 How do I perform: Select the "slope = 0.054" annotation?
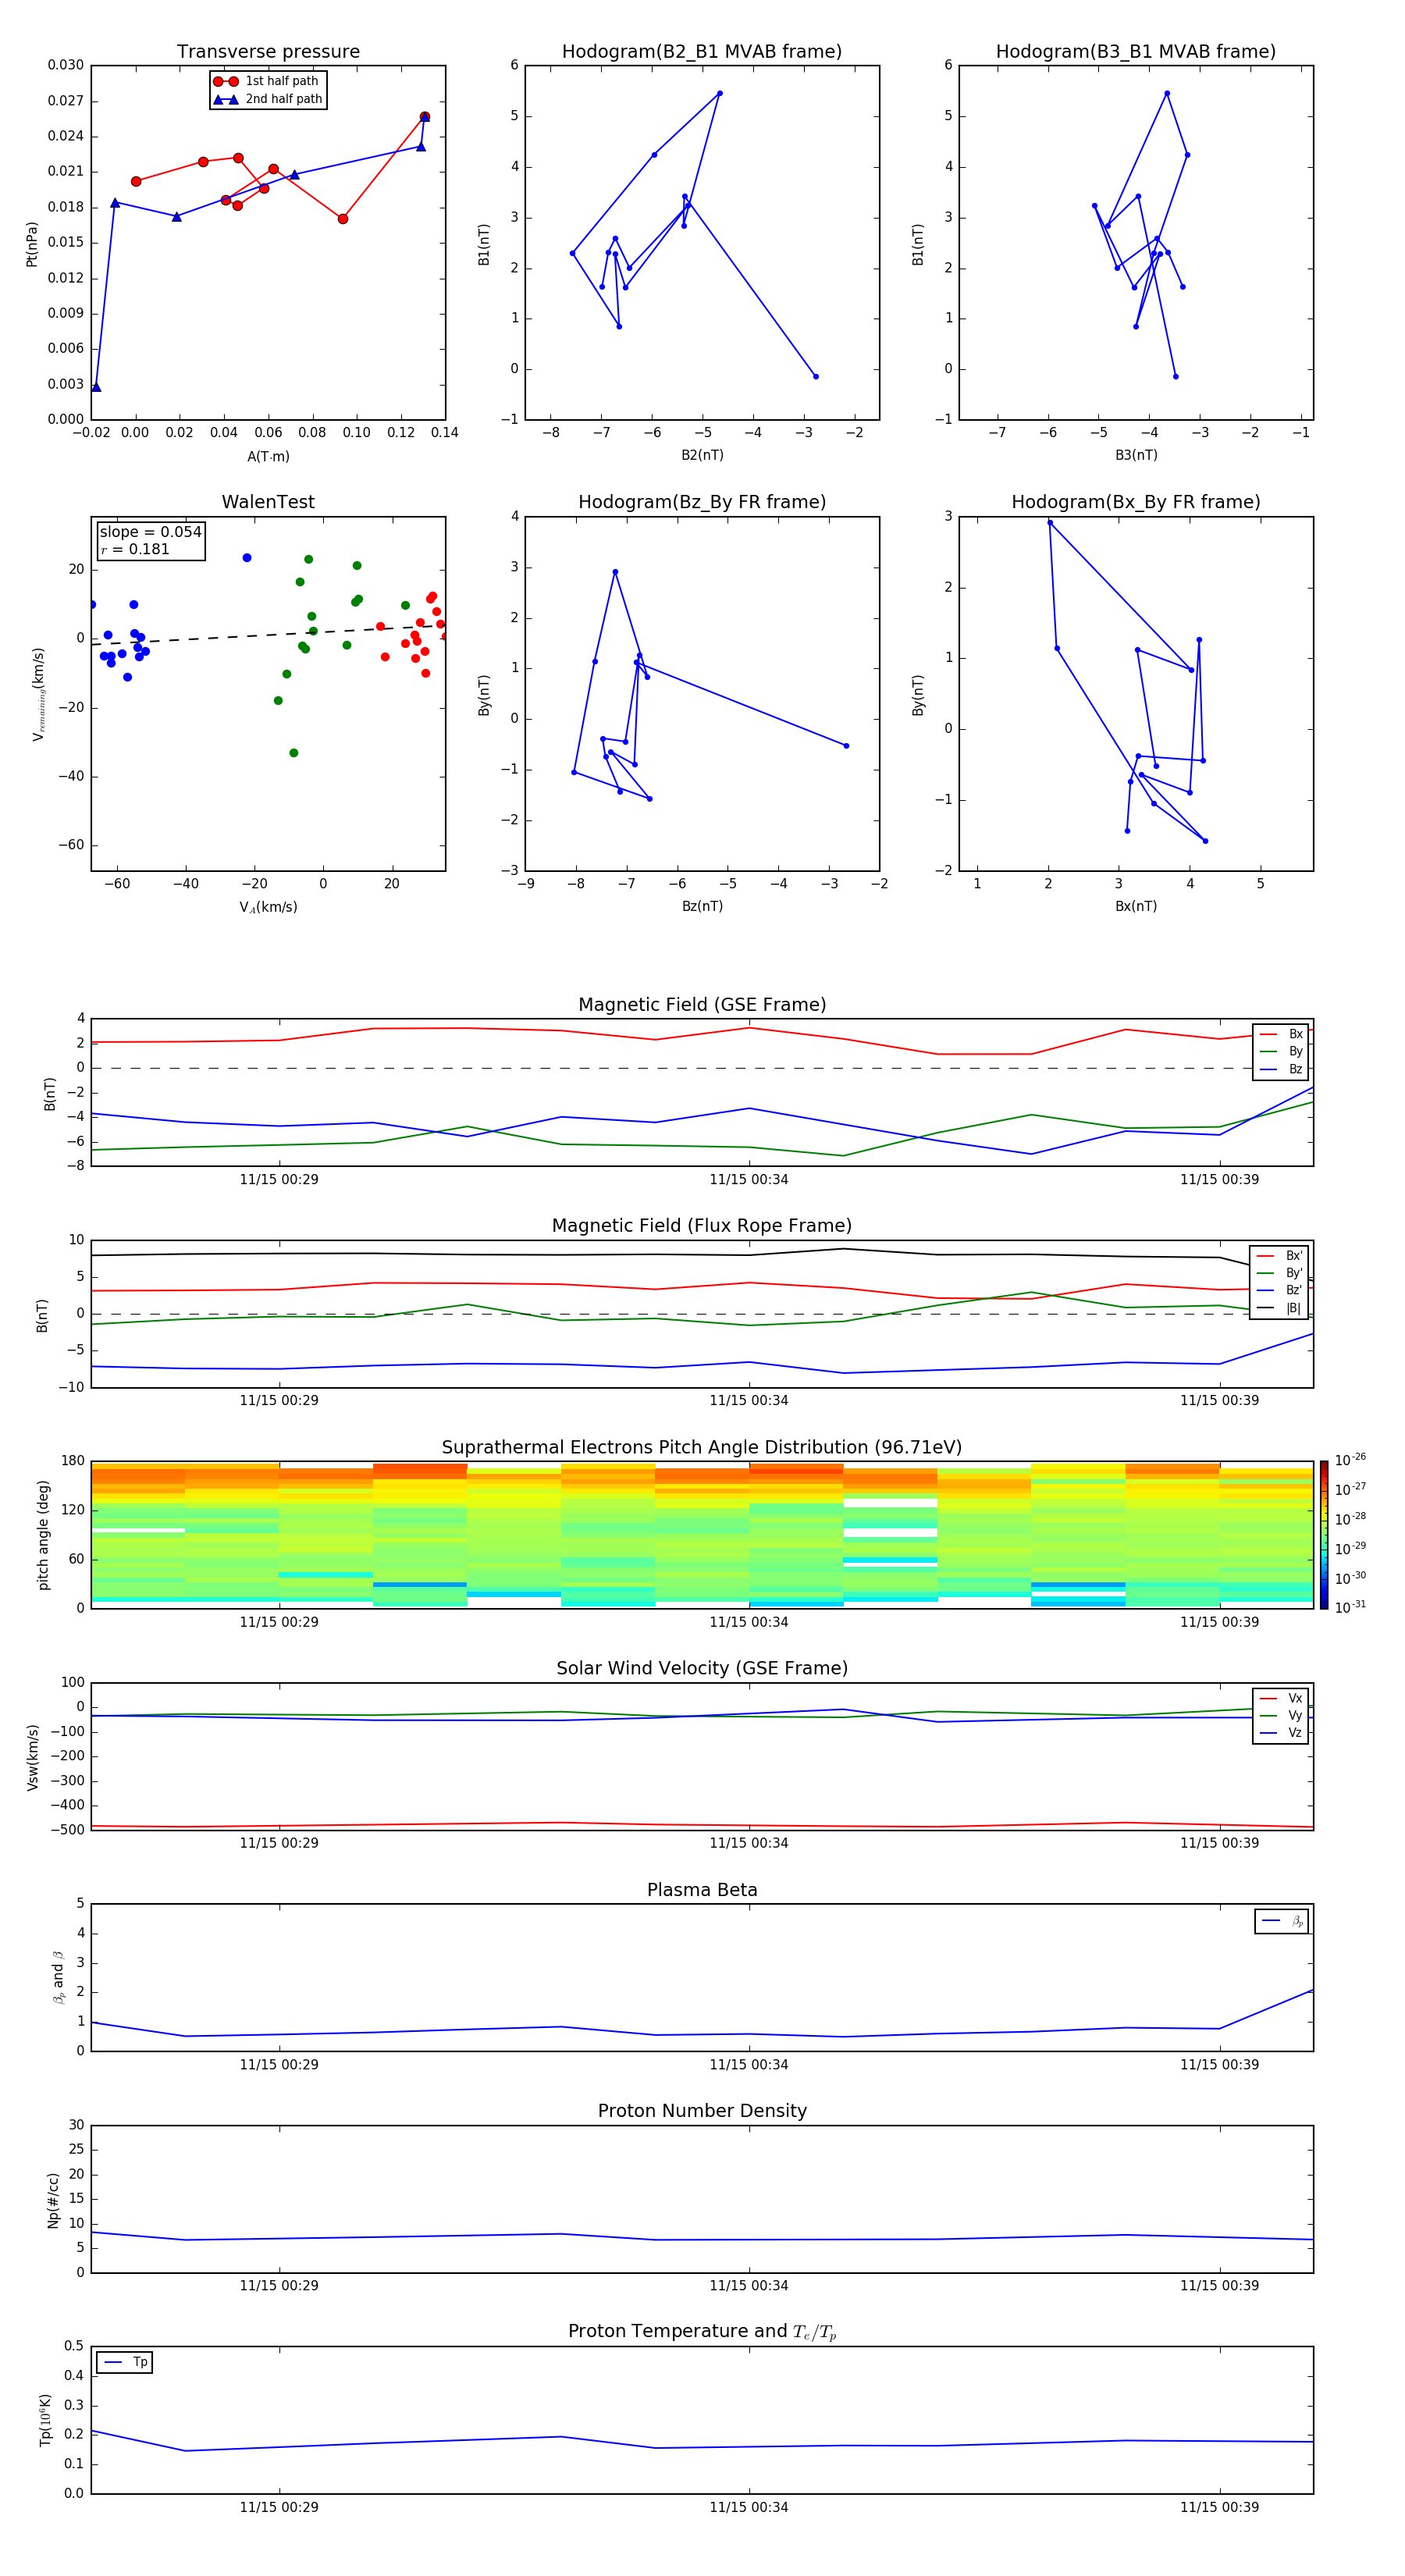[x=150, y=532]
